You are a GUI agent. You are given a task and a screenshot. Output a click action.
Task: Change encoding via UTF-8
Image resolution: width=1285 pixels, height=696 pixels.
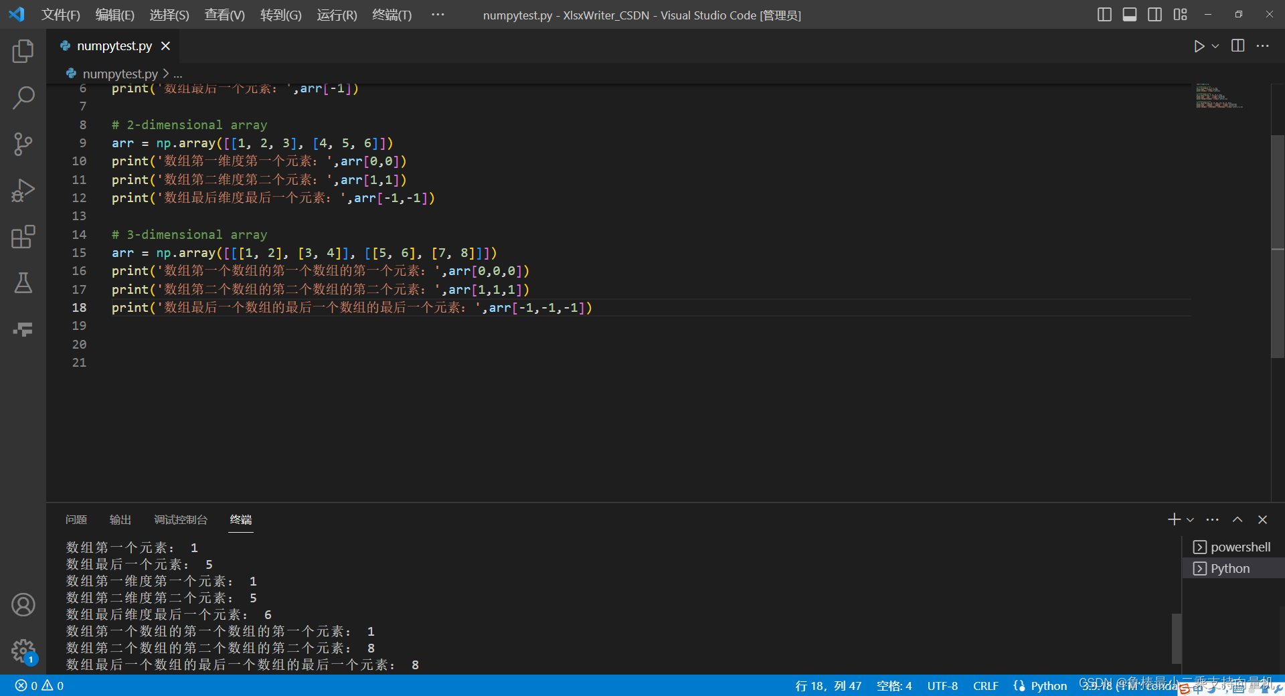click(x=942, y=686)
